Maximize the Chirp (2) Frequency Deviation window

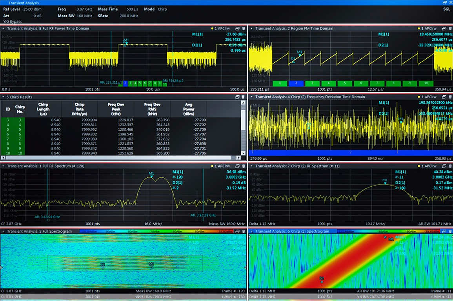(444, 97)
